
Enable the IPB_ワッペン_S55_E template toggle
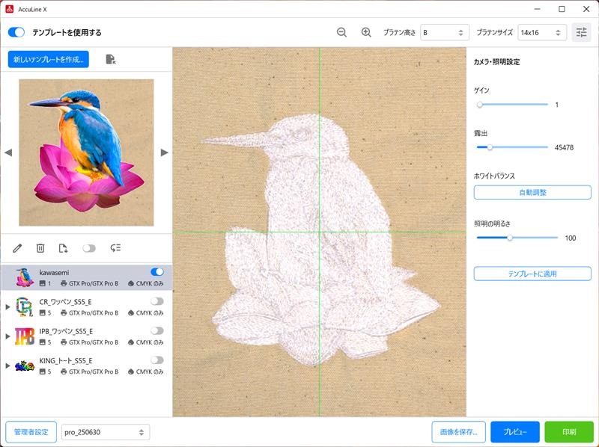(157, 330)
